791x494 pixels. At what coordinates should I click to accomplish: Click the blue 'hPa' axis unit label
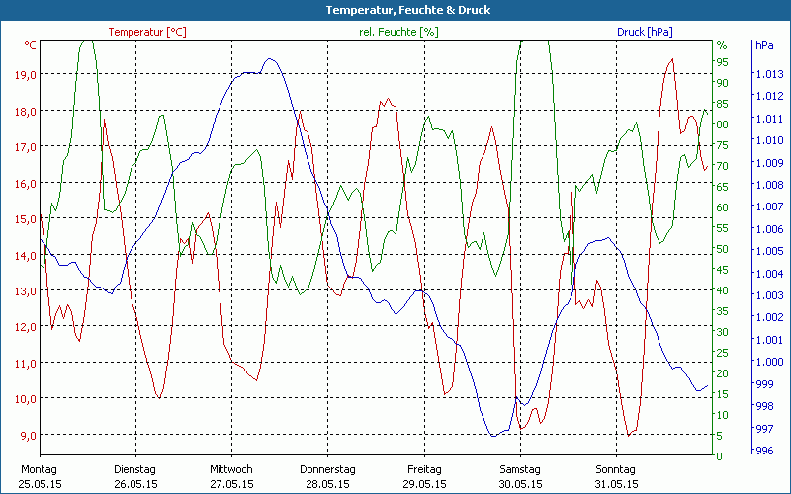[x=764, y=45]
